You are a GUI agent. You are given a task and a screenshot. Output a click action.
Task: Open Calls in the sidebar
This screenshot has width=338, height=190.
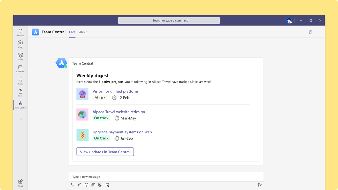(x=20, y=81)
